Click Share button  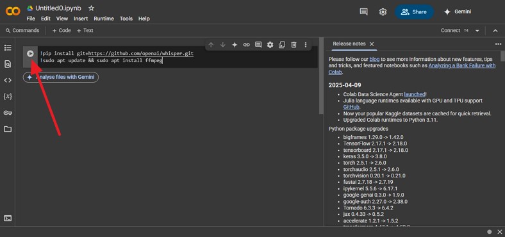coord(414,12)
